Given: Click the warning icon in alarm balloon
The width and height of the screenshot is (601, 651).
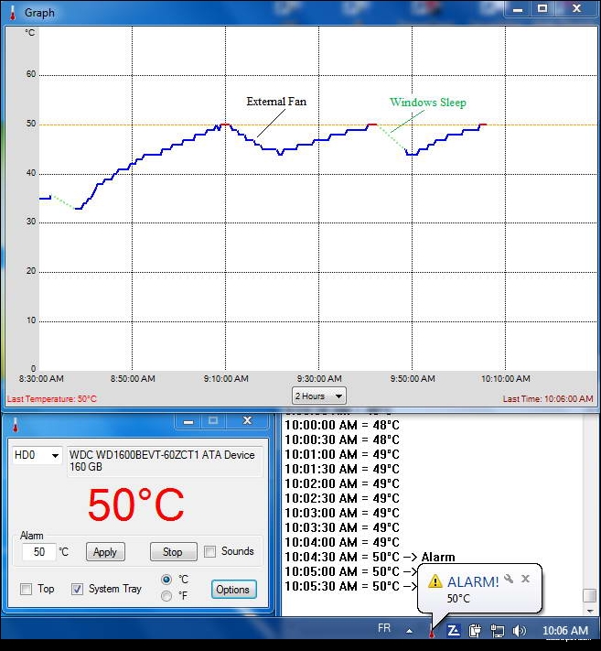Looking at the screenshot, I should point(435,581).
